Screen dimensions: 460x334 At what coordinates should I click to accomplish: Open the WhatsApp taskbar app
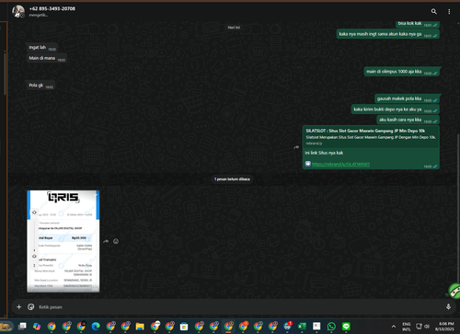tap(331, 327)
